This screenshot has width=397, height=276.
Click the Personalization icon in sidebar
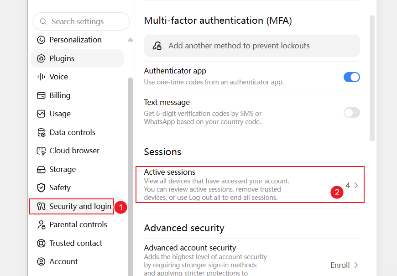point(41,40)
